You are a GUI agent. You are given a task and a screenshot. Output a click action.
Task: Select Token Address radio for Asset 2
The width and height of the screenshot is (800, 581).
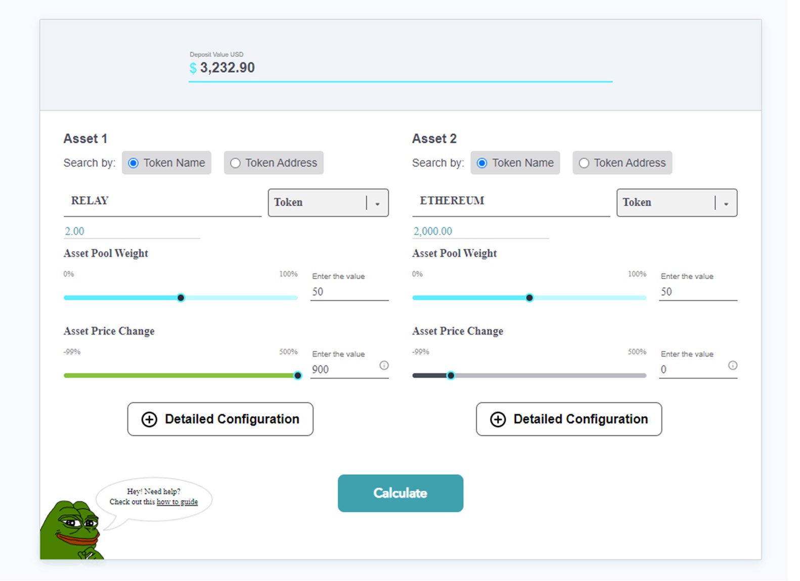pos(623,163)
